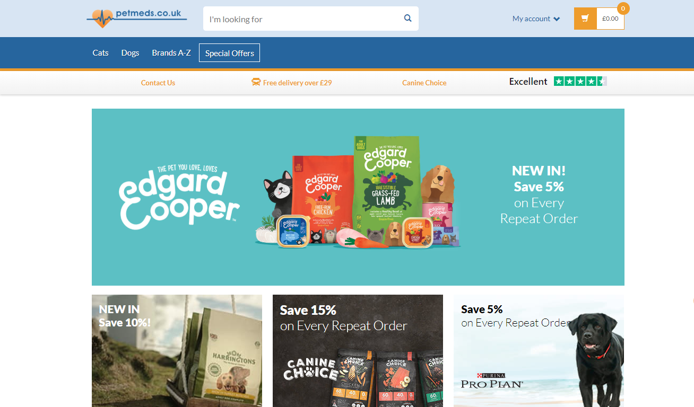
Task: Open the Contact Us link
Action: click(158, 83)
